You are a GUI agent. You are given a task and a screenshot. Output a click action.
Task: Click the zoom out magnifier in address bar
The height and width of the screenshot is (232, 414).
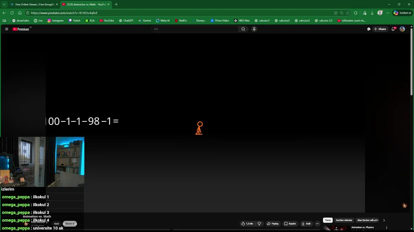342,13
